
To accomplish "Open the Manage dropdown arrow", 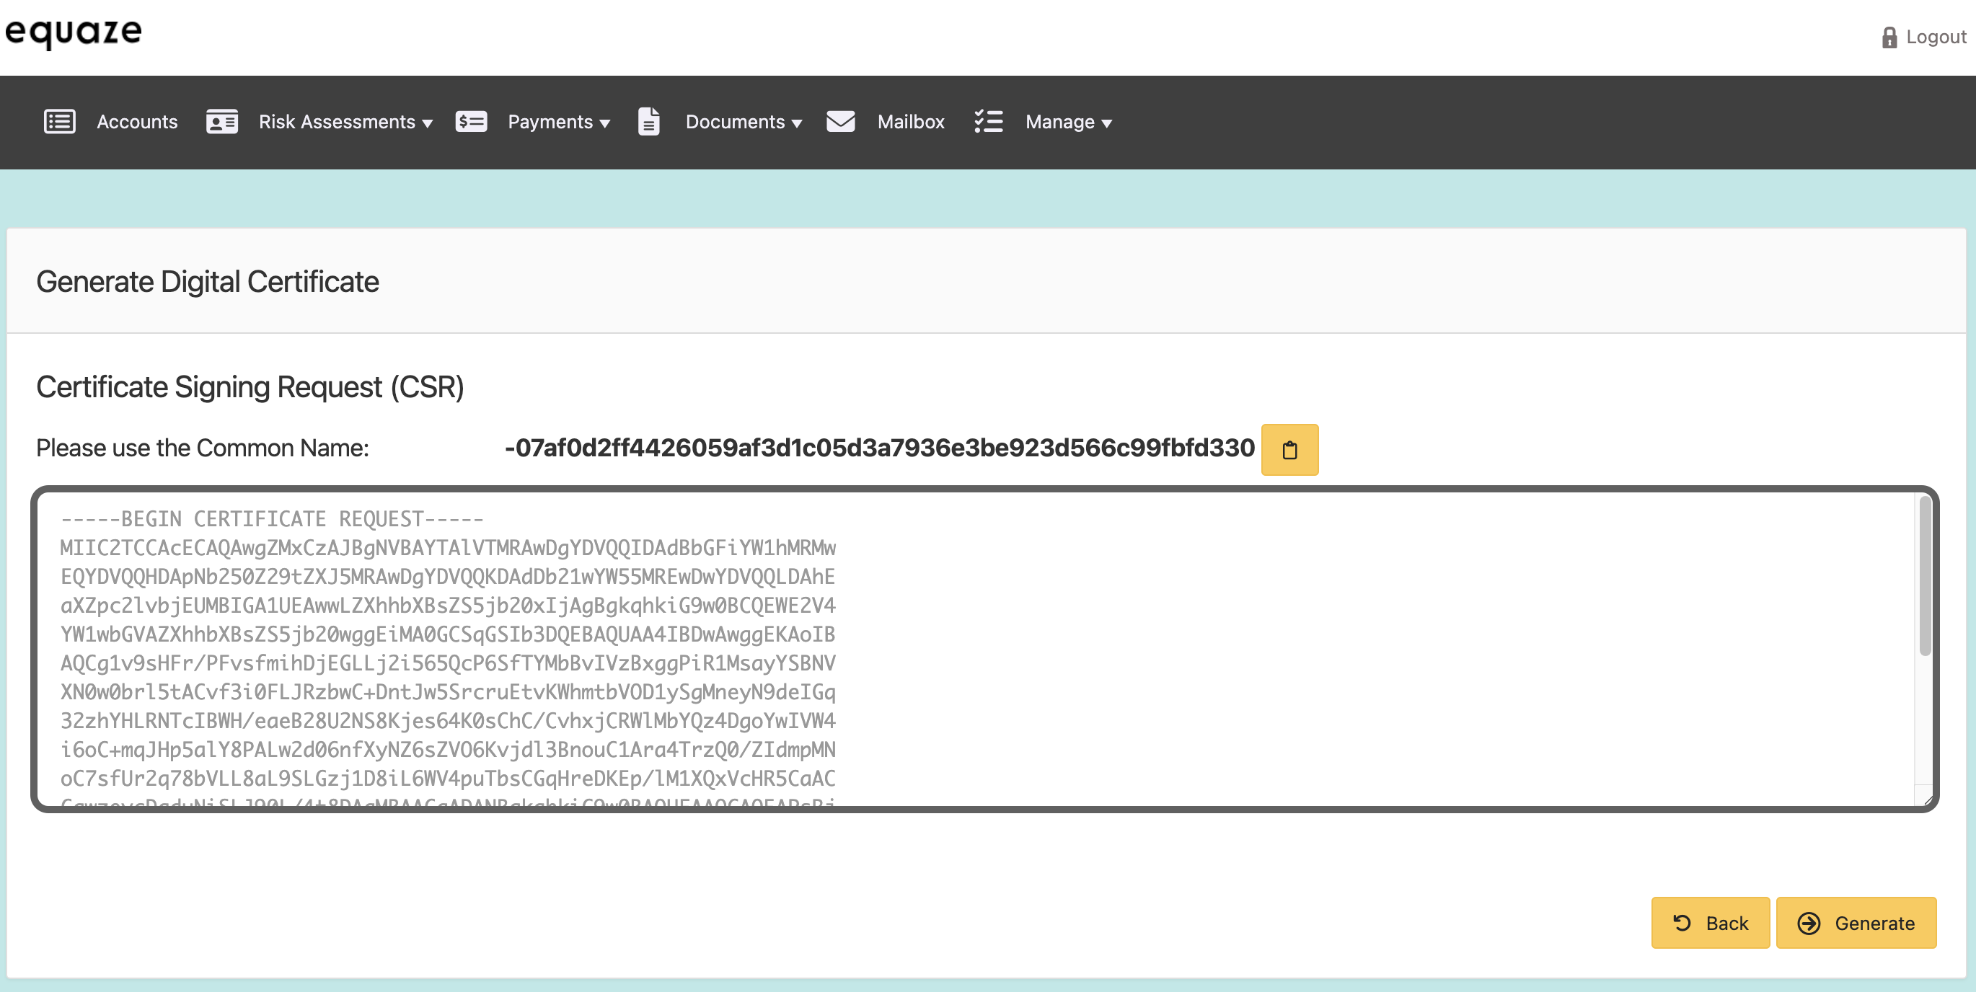I will tap(1106, 123).
